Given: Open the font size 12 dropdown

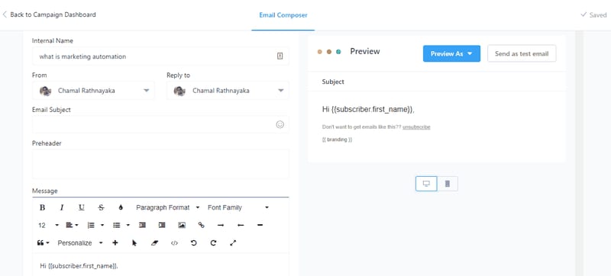Looking at the screenshot, I should [x=48, y=225].
